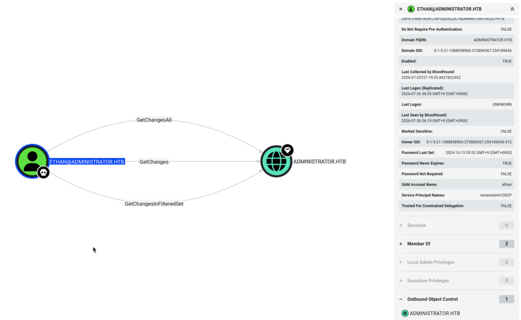Select the ETHAN user node icon
This screenshot has height=320, width=521.
coord(32,161)
